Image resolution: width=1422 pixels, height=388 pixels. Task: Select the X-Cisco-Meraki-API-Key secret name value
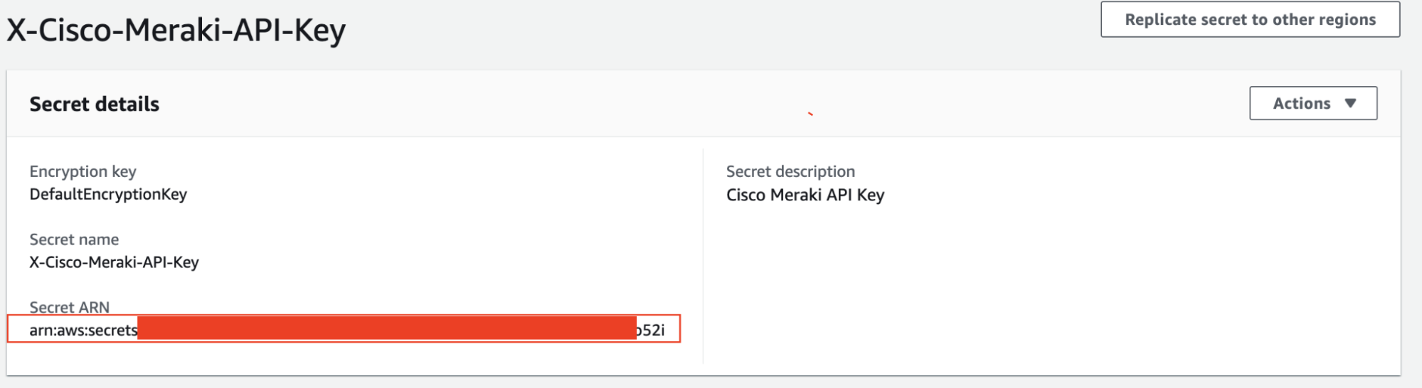tap(114, 262)
